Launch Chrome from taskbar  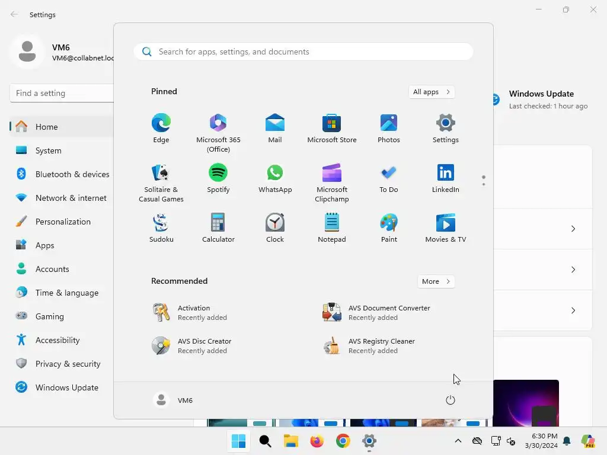click(x=343, y=441)
